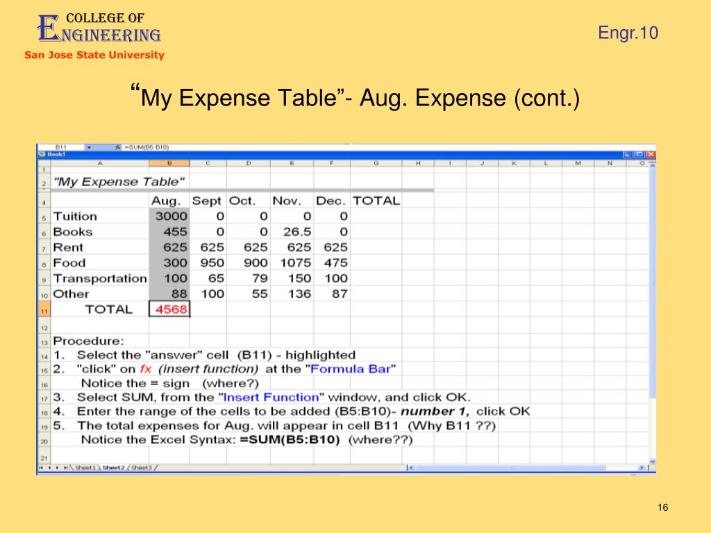The image size is (711, 533).
Task: Click the vertical scrollbar down arrow
Action: [x=653, y=462]
